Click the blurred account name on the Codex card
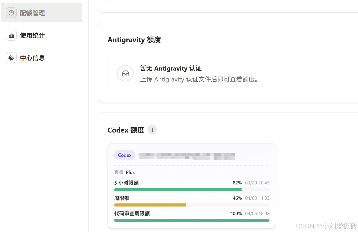Screen dimensions: 358x232 [187, 156]
